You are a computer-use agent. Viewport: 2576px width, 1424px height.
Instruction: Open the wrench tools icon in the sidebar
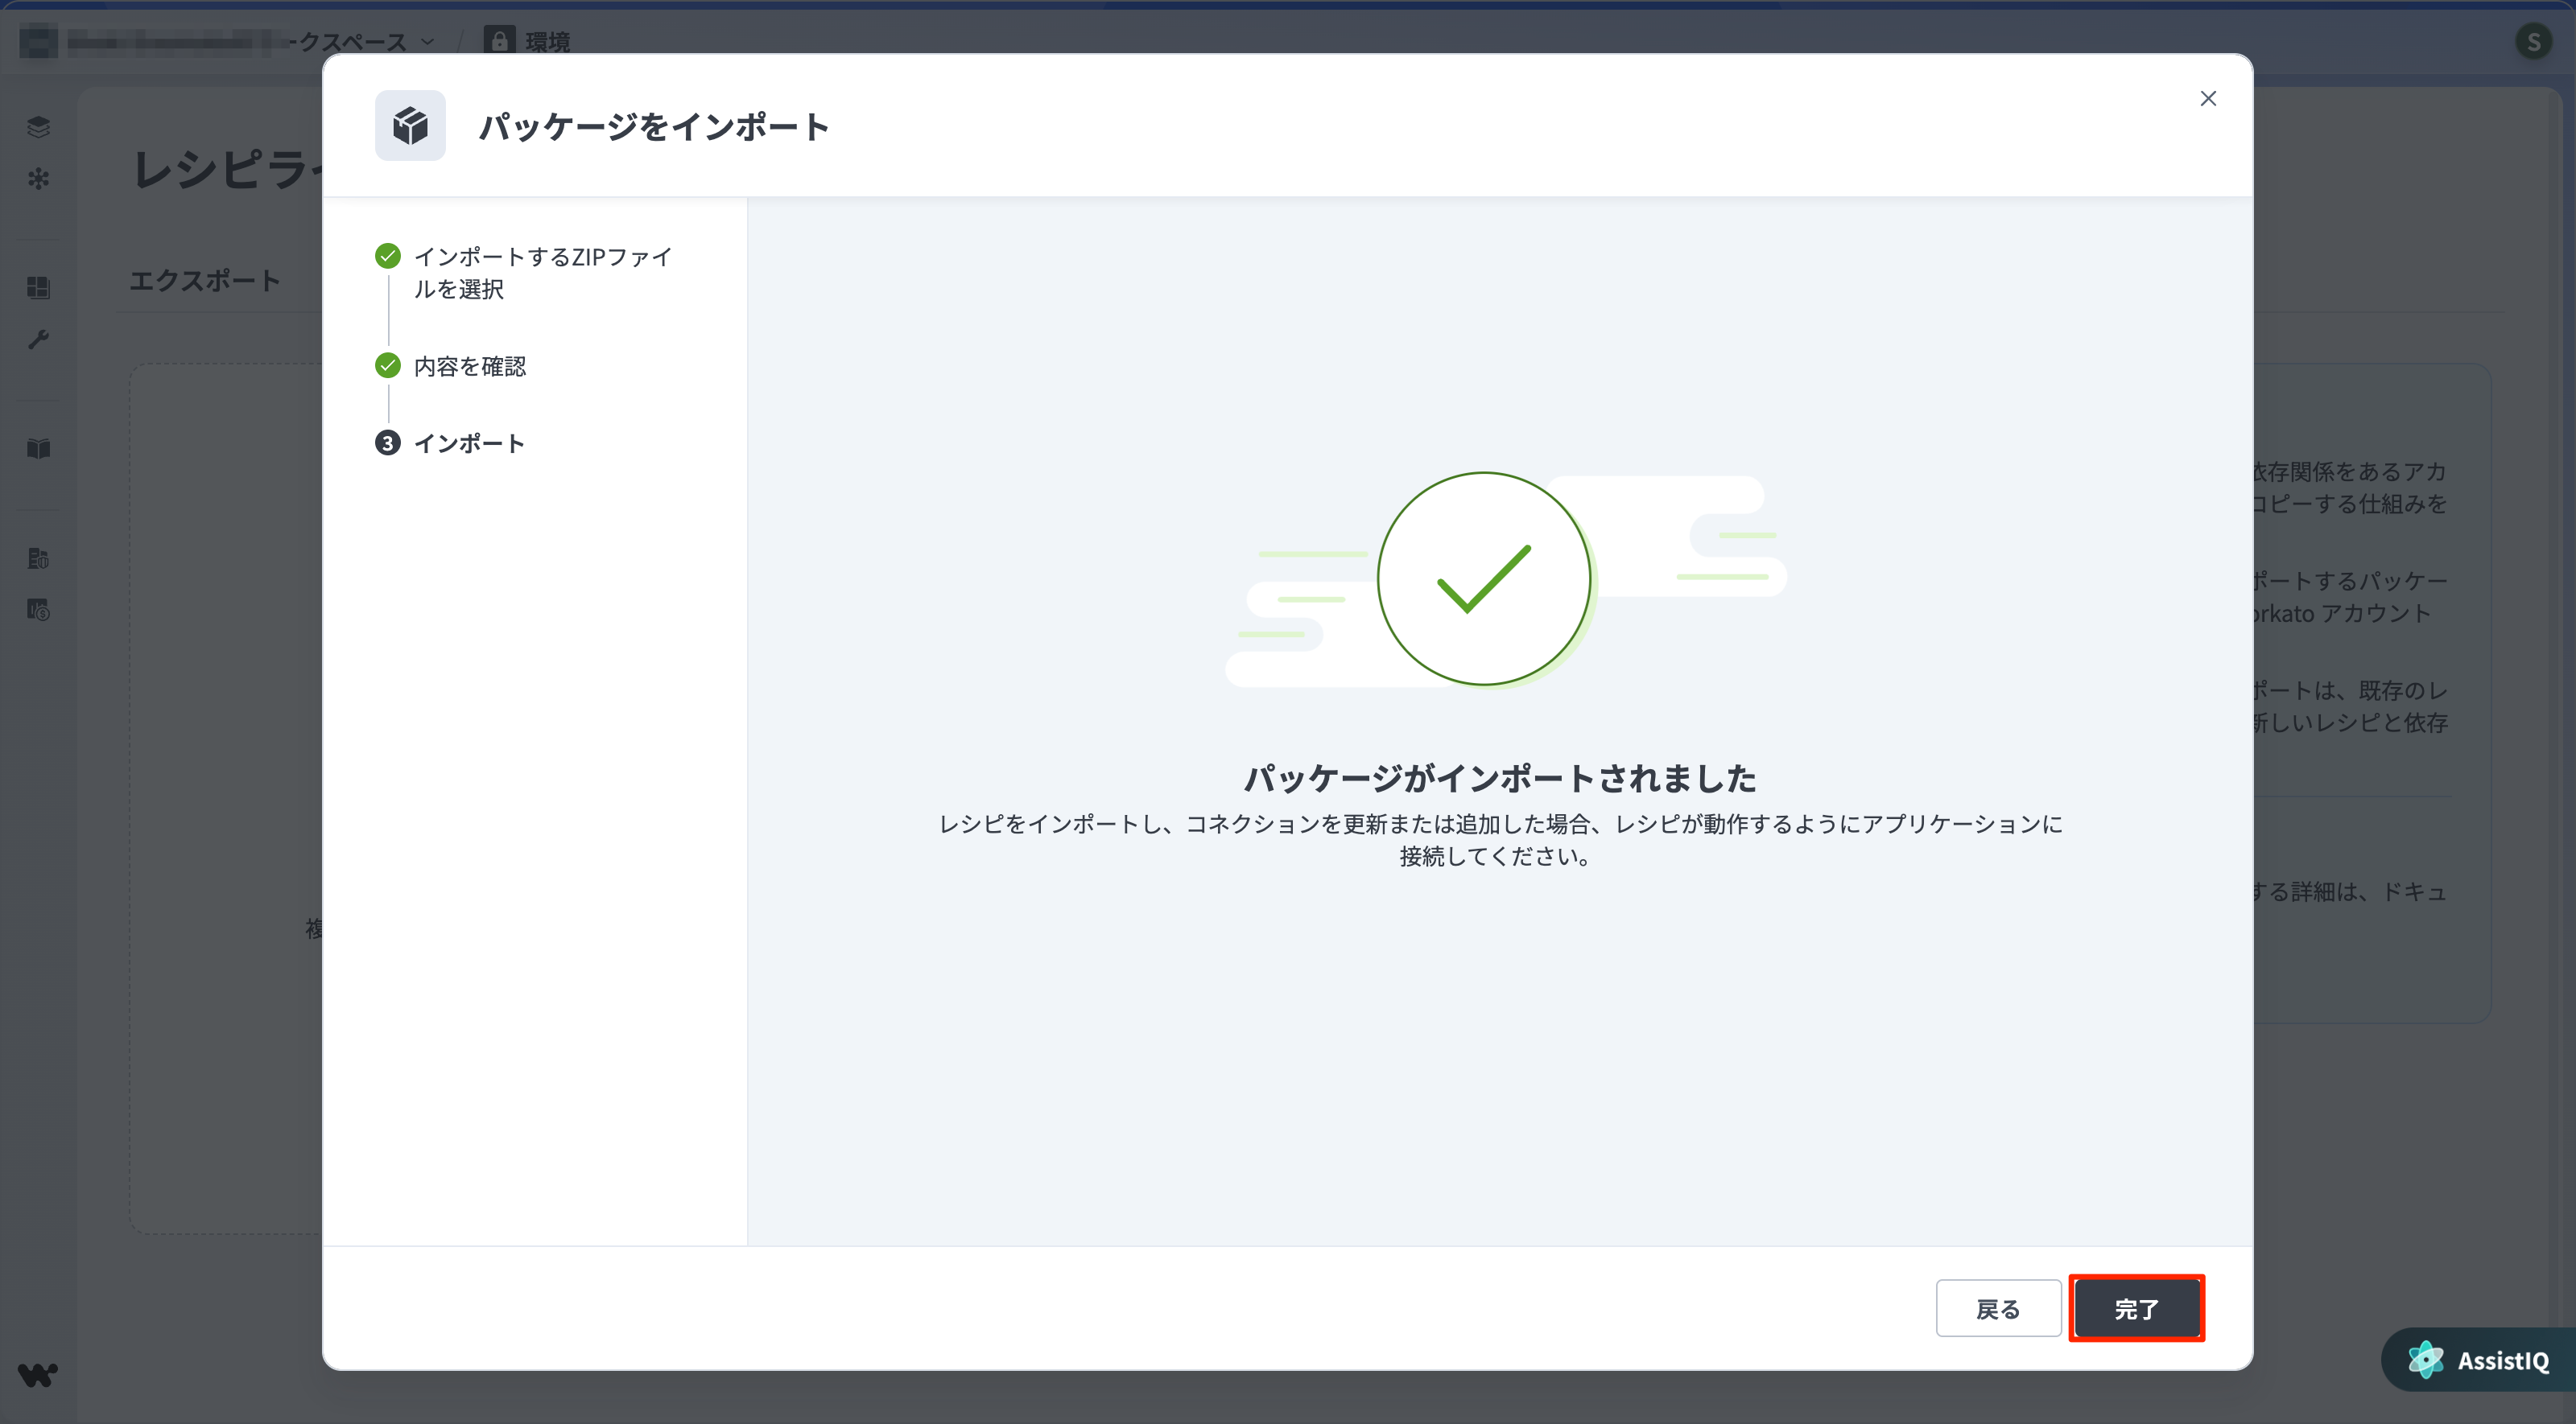(x=38, y=340)
